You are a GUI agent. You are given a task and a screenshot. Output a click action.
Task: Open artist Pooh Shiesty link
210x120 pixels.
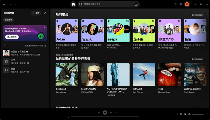(189, 92)
